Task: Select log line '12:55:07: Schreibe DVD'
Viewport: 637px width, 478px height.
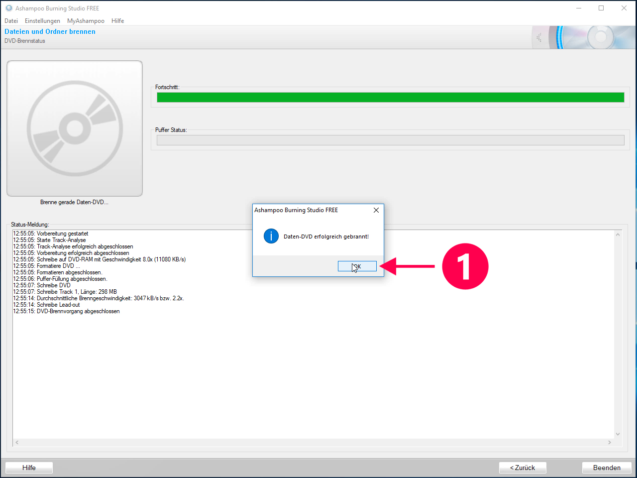Action: pos(42,285)
